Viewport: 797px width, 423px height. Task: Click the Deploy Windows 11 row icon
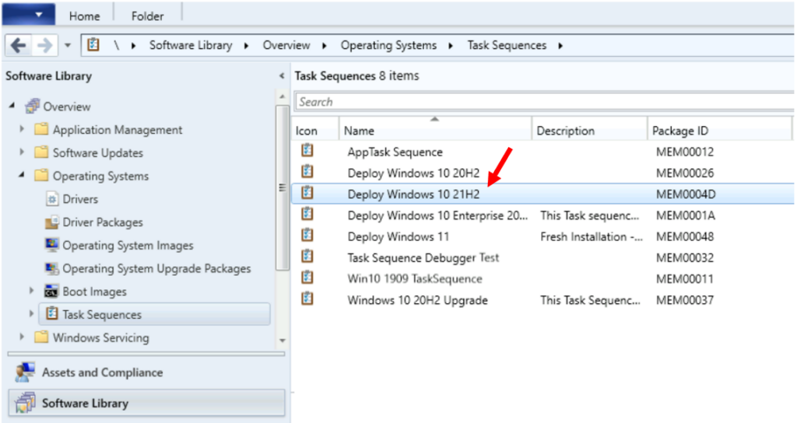(x=307, y=236)
